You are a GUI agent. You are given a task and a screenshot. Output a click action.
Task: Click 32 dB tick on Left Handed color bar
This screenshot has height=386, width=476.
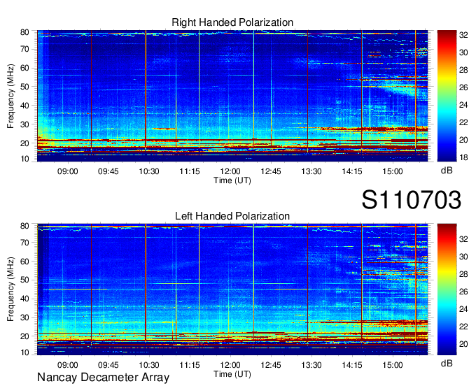click(x=463, y=239)
